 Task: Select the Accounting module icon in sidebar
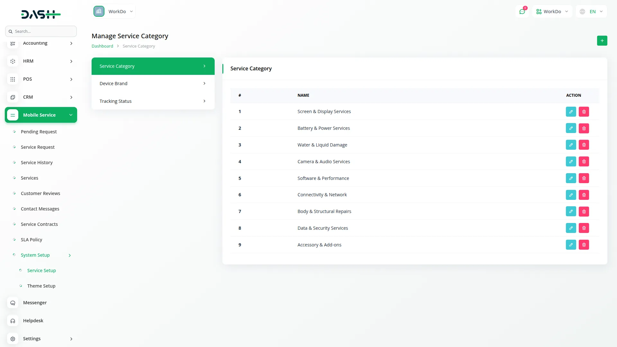click(13, 43)
